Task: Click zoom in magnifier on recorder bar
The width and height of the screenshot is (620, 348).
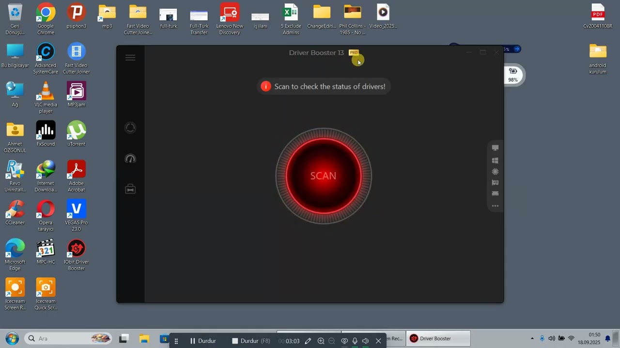Action: click(321, 341)
